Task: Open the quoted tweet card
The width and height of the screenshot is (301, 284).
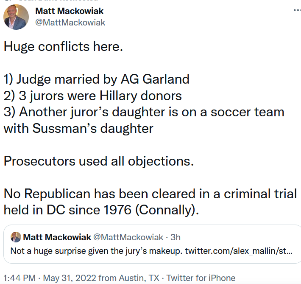Action: pos(152,244)
